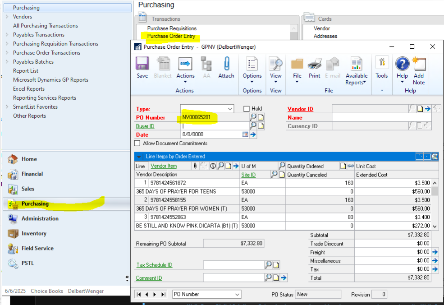The width and height of the screenshot is (444, 305).
Task: Click the Tax Schedule ID lookup icon
Action: (268, 265)
